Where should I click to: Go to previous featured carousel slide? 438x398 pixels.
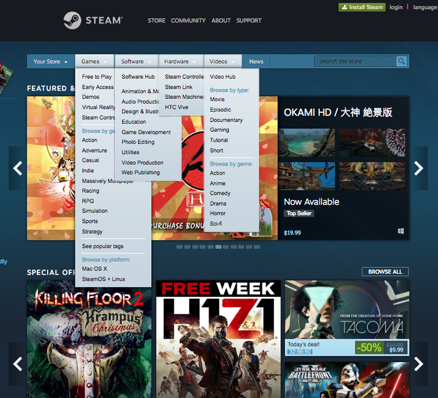click(x=17, y=168)
